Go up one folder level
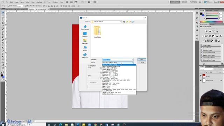 [127, 22]
